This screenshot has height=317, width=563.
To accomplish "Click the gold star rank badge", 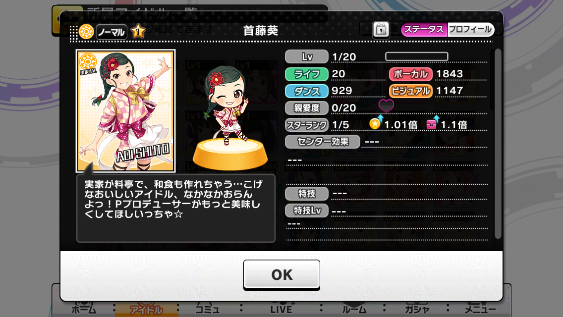I will (x=138, y=32).
